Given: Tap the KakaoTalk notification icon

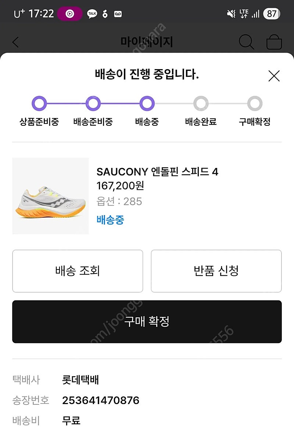Looking at the screenshot, I should (92, 14).
